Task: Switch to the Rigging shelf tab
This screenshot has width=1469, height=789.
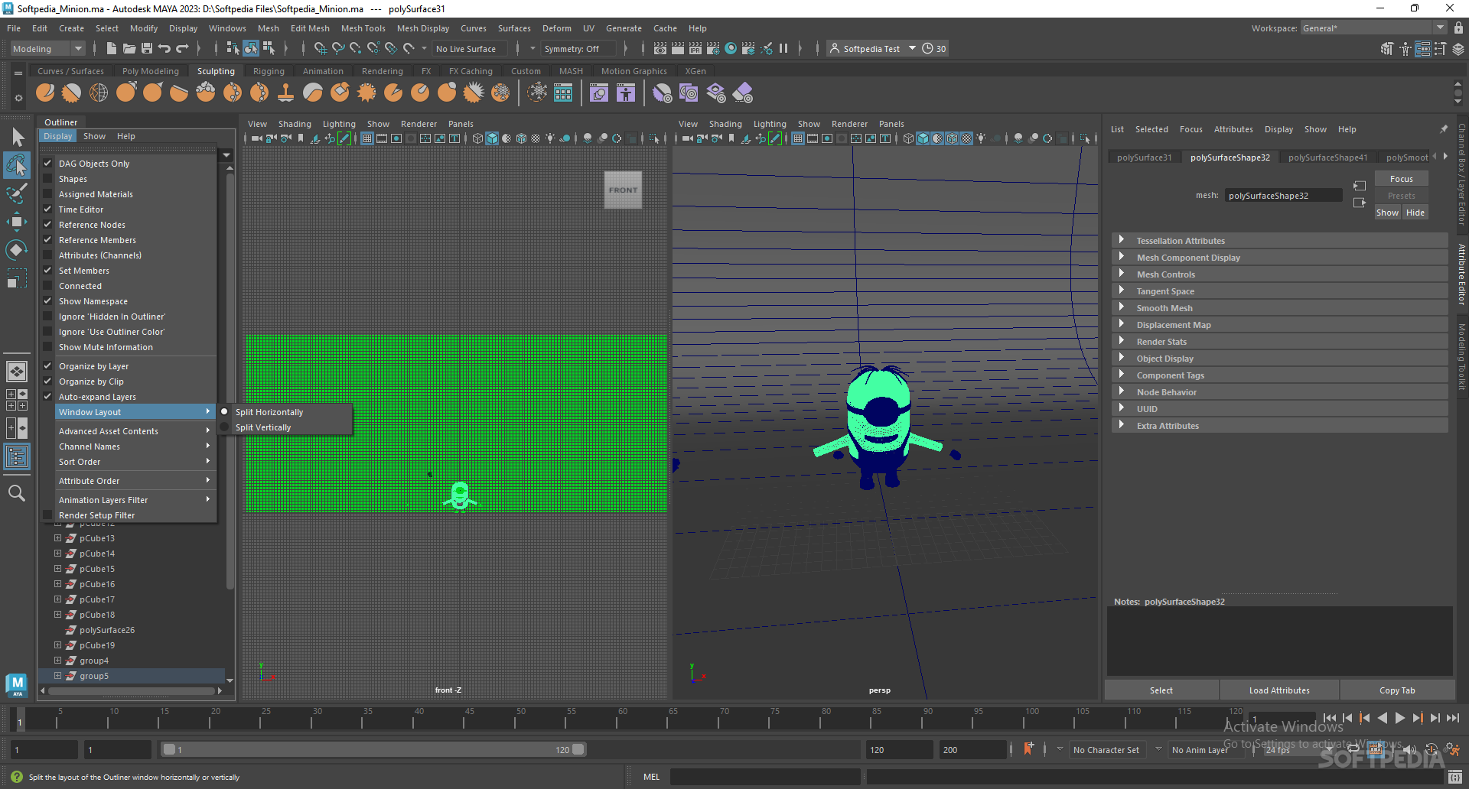Action: tap(269, 71)
